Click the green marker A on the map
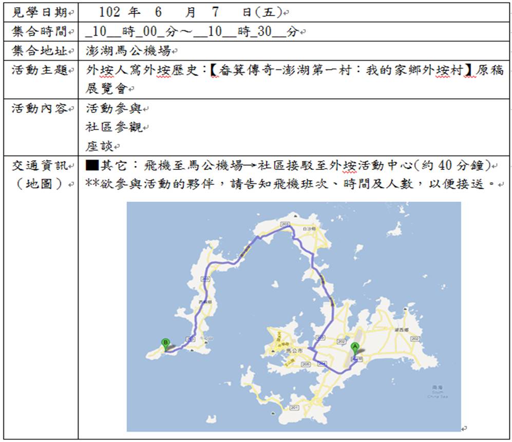 click(354, 347)
